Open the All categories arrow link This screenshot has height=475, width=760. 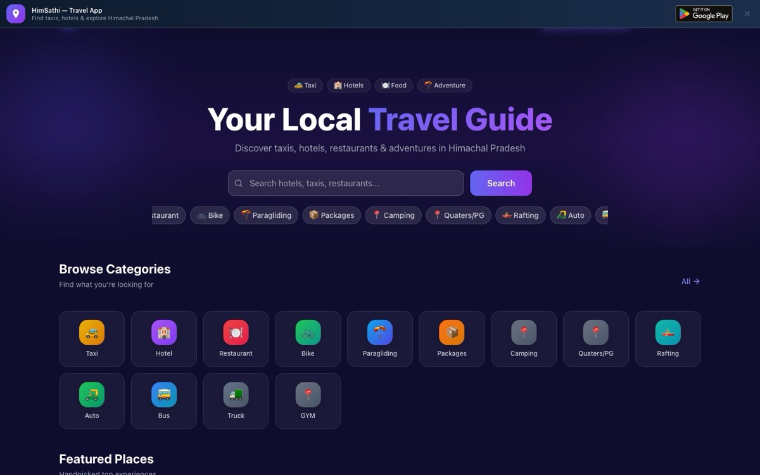[690, 281]
